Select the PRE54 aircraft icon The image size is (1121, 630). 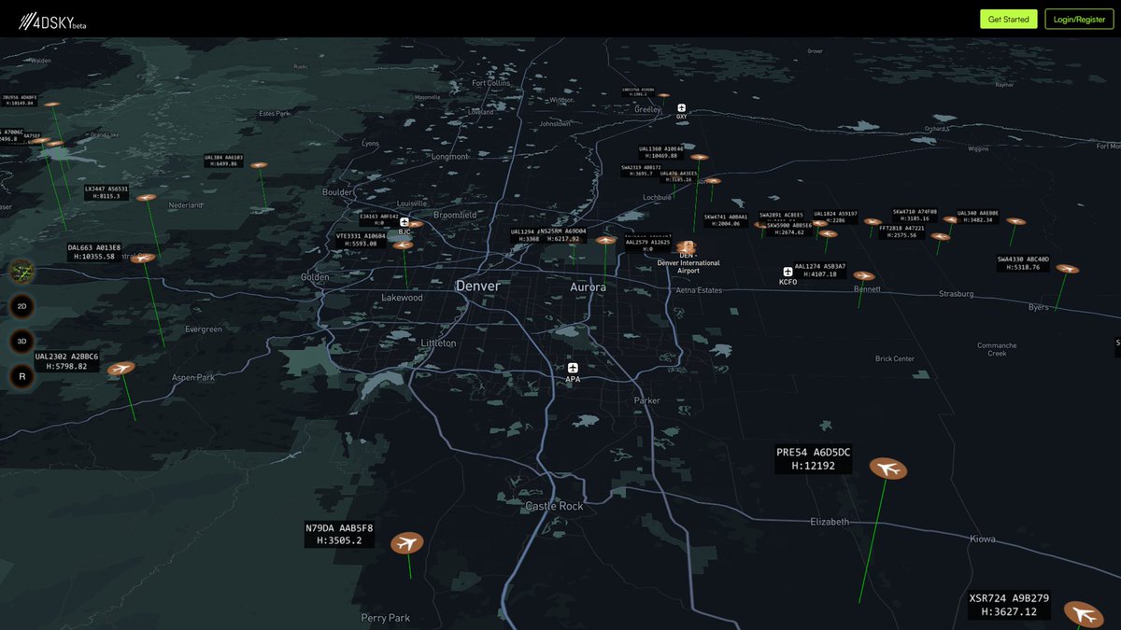(x=888, y=469)
